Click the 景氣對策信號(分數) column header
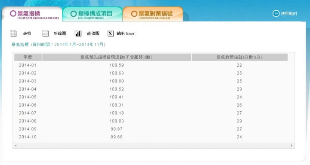This screenshot has height=165, width=310. click(x=240, y=57)
